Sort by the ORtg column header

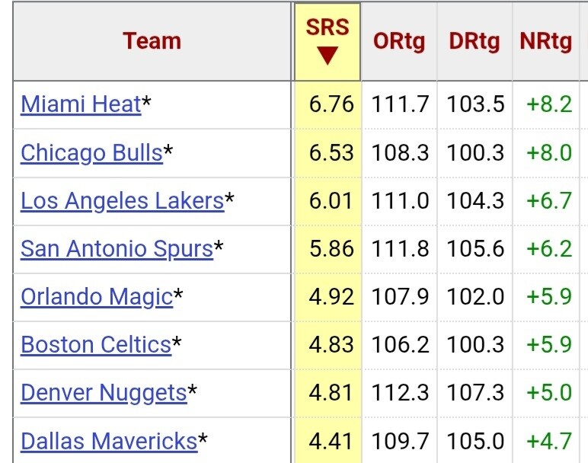tap(399, 42)
